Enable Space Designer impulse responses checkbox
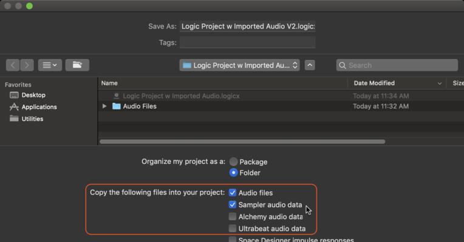This screenshot has width=464, height=242. (x=233, y=240)
